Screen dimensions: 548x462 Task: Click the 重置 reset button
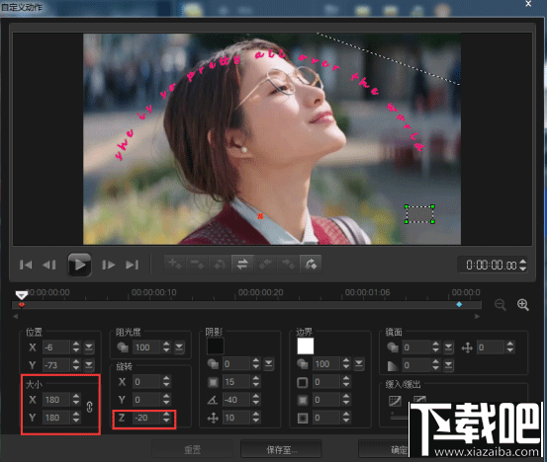click(x=192, y=450)
